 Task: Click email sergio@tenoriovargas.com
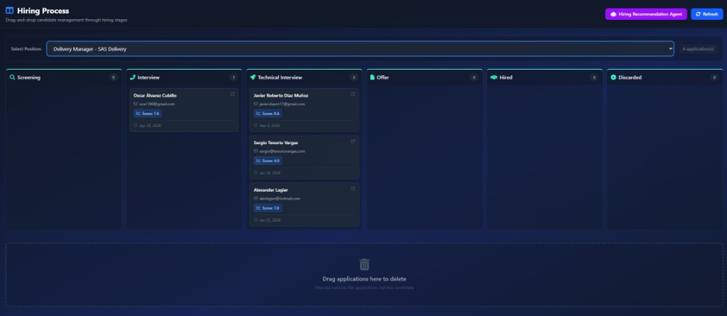(282, 151)
